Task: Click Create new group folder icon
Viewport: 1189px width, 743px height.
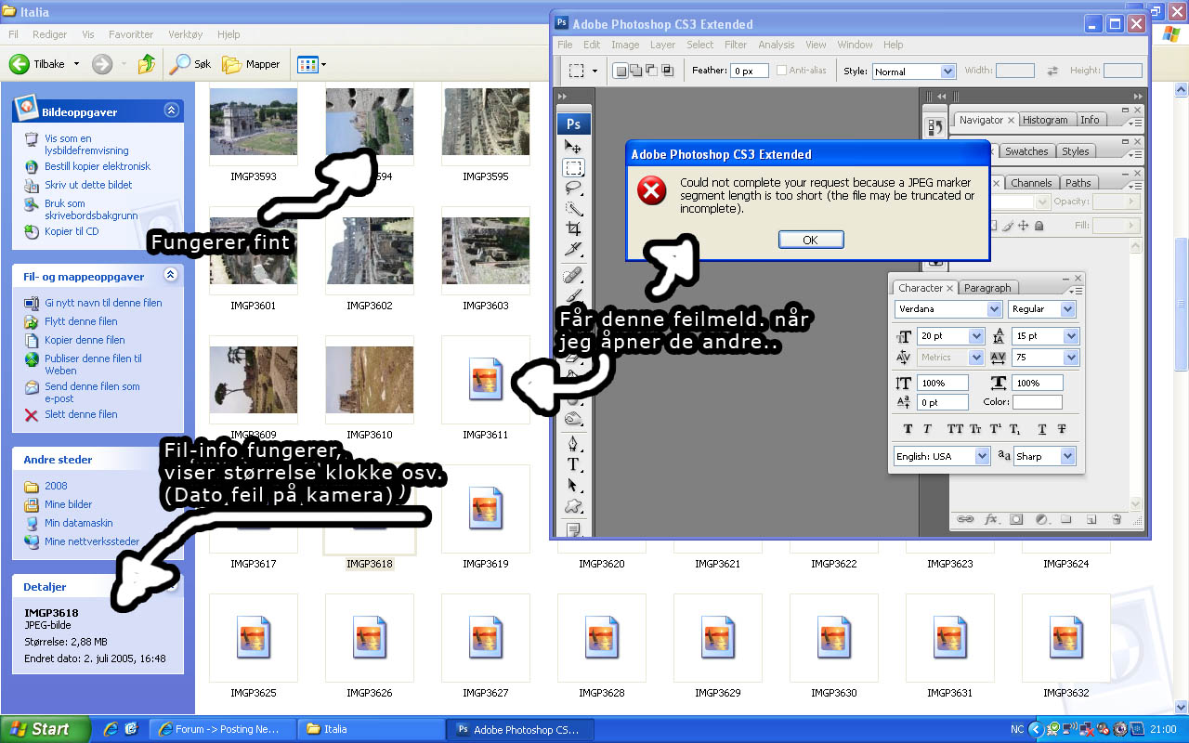Action: 1066,520
